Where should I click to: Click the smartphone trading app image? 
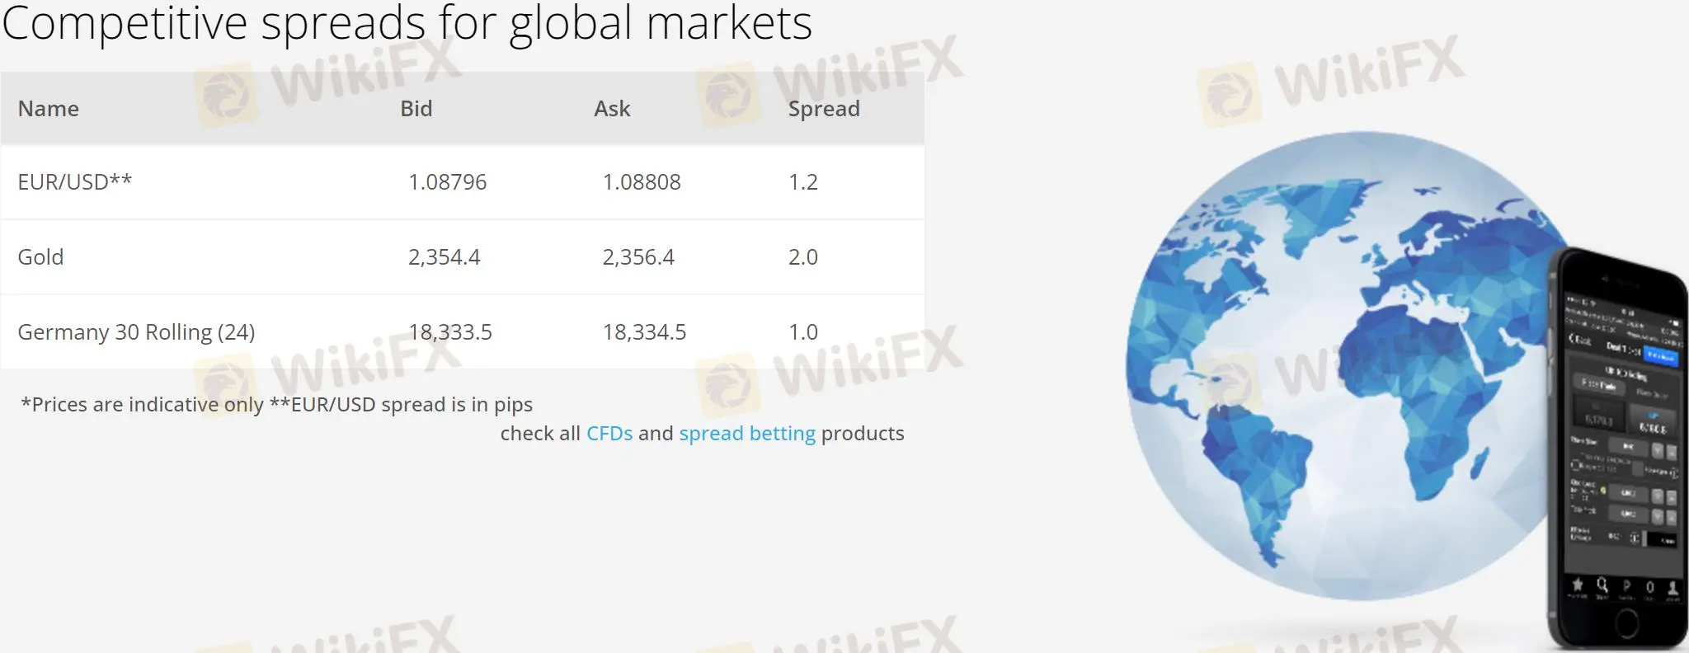pyautogui.click(x=1617, y=449)
